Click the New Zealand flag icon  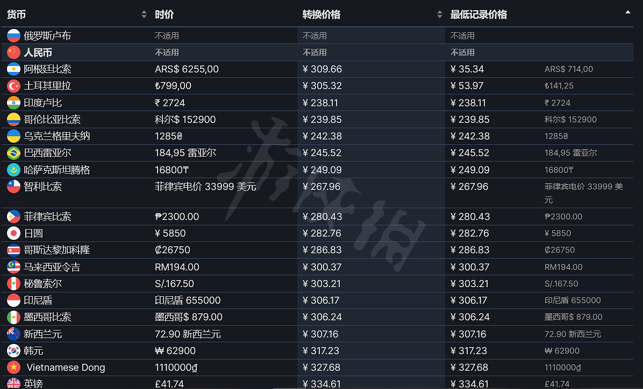click(13, 334)
